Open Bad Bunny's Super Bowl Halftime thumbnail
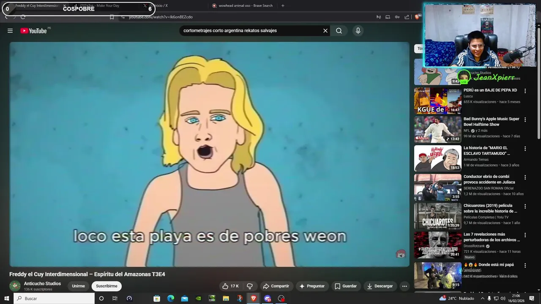The width and height of the screenshot is (541, 304). click(437, 130)
